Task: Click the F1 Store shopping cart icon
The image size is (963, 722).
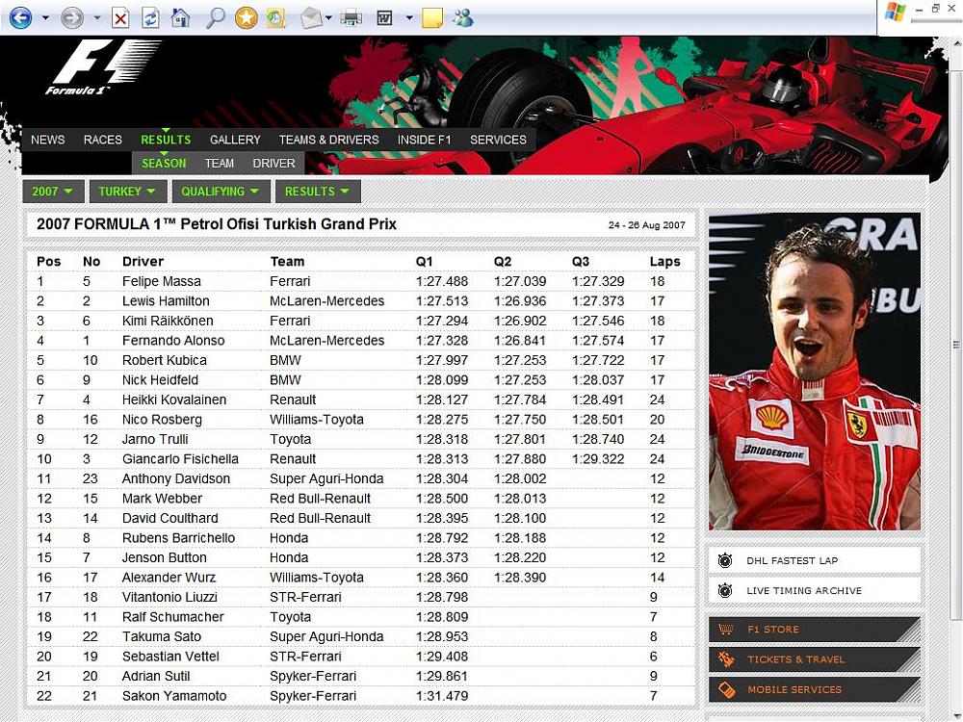Action: [x=726, y=630]
